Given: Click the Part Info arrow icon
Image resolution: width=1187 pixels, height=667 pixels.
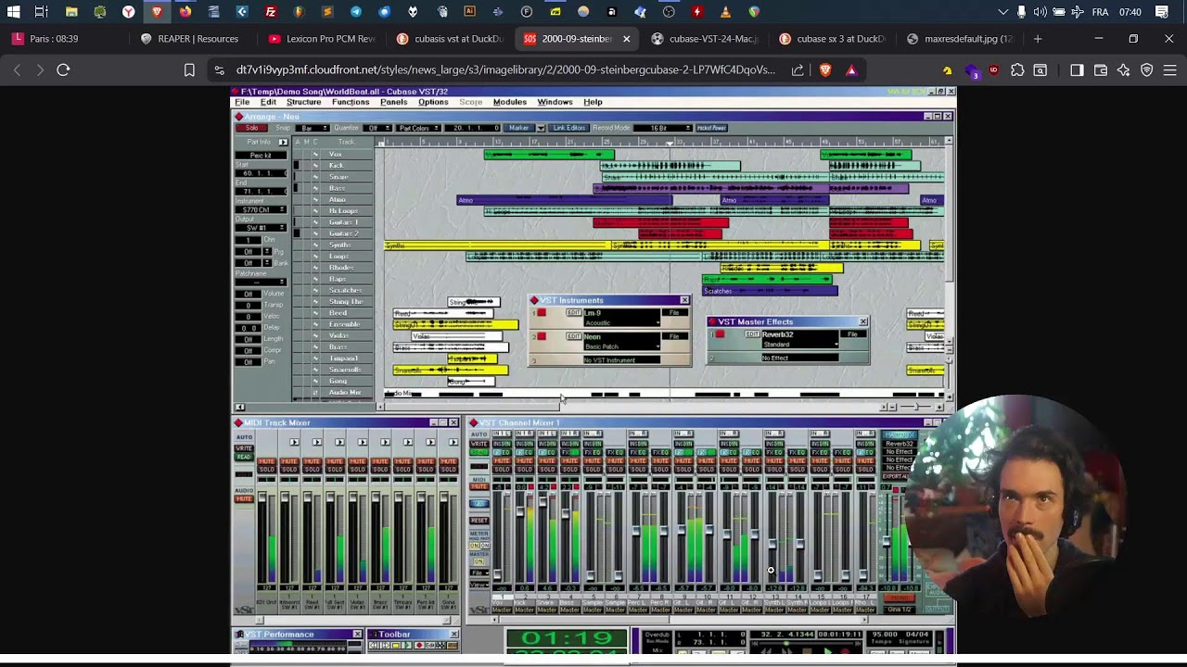Looking at the screenshot, I should pyautogui.click(x=283, y=142).
